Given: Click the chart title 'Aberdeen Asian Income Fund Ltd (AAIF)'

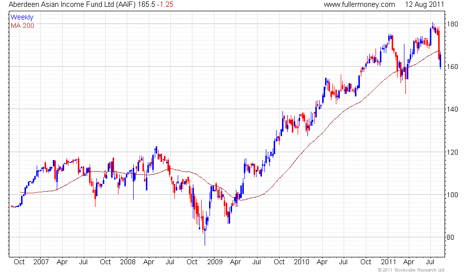Looking at the screenshot, I should click(x=72, y=4).
